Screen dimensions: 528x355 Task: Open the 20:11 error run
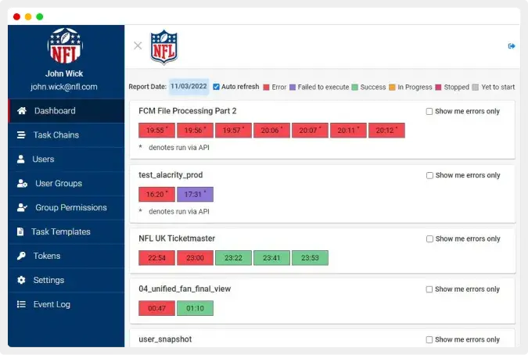(349, 131)
